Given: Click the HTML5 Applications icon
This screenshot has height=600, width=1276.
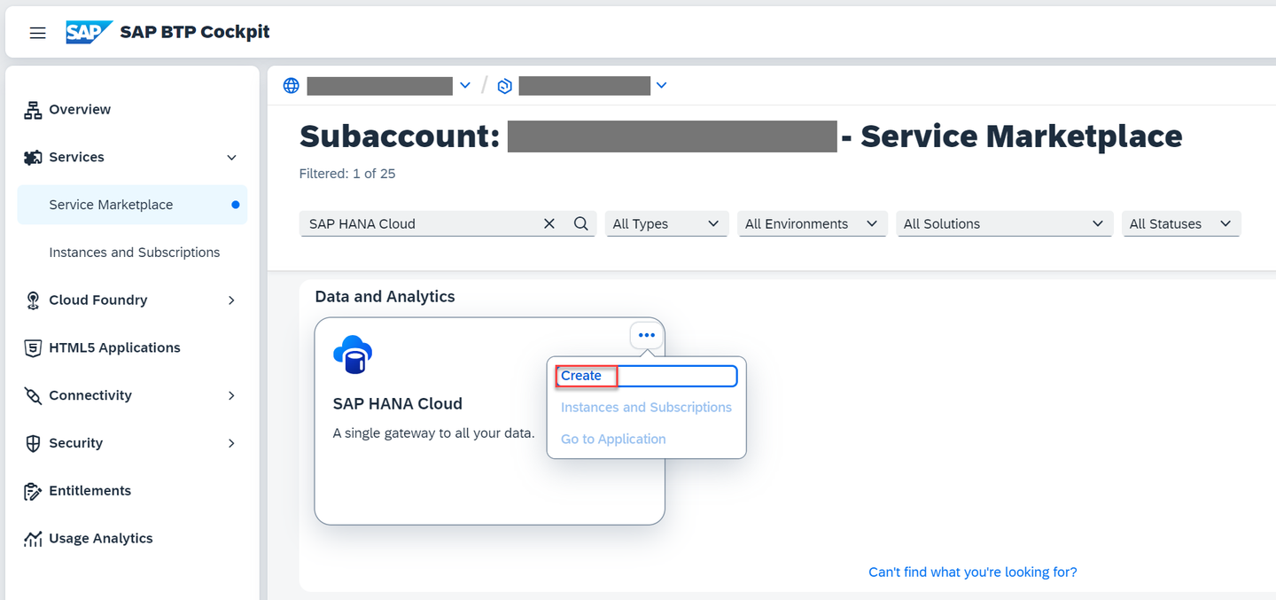Looking at the screenshot, I should [x=33, y=348].
